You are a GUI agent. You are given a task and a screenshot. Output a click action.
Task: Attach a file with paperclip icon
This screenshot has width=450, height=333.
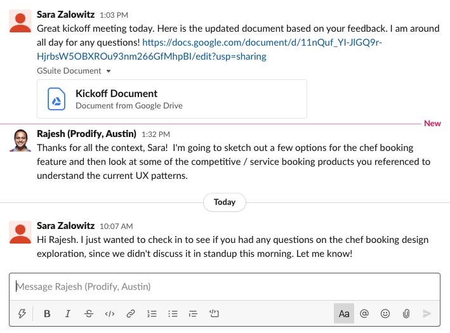tap(406, 313)
